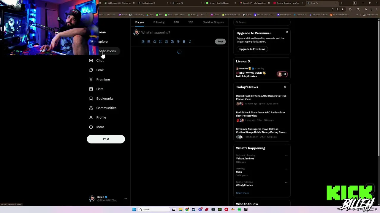The height and width of the screenshot is (213, 380).
Task: Open Spectrum TV bookmark in bookmarks bar
Action: 300,15
